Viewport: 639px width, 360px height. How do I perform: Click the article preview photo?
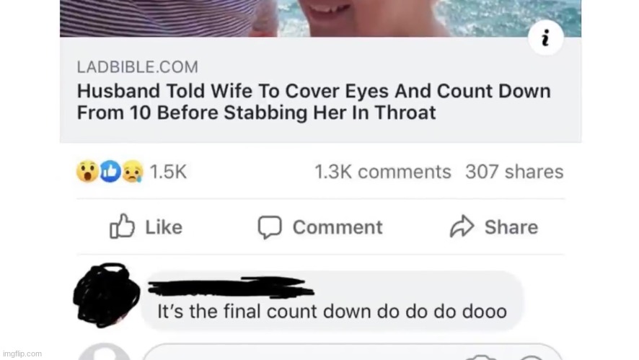coord(320,18)
